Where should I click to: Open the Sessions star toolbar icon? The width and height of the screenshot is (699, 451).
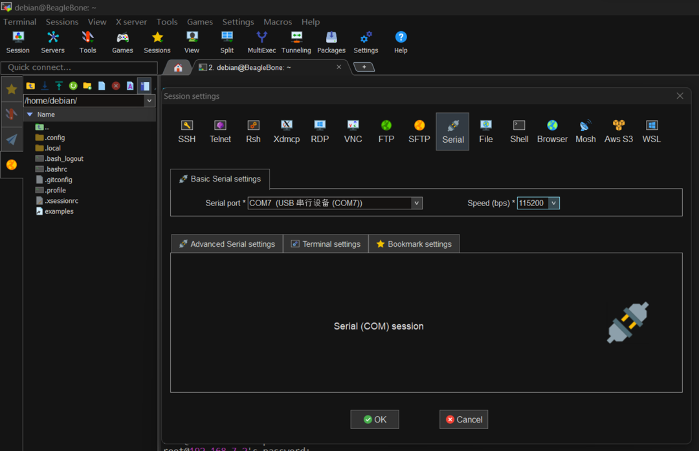pos(157,43)
